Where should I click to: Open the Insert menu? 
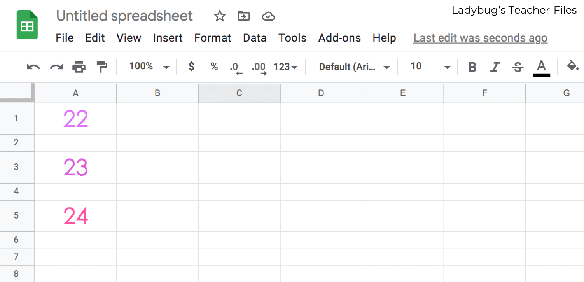pyautogui.click(x=168, y=38)
